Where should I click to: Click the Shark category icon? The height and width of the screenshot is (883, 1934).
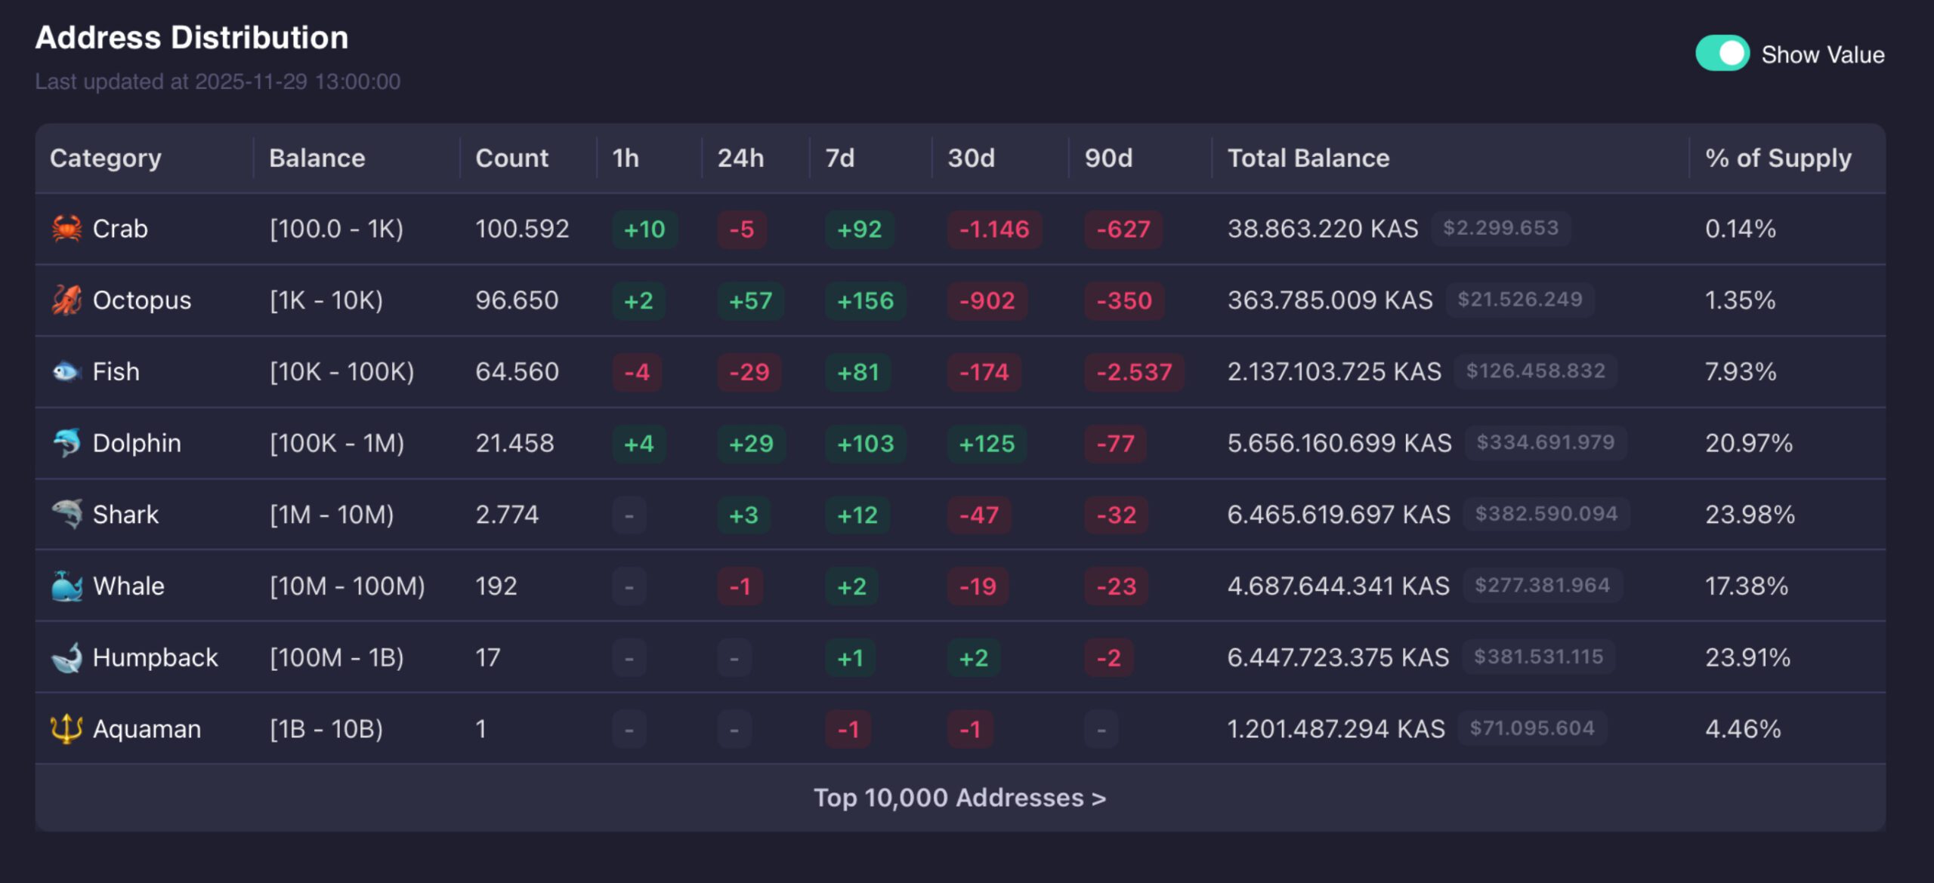tap(66, 514)
